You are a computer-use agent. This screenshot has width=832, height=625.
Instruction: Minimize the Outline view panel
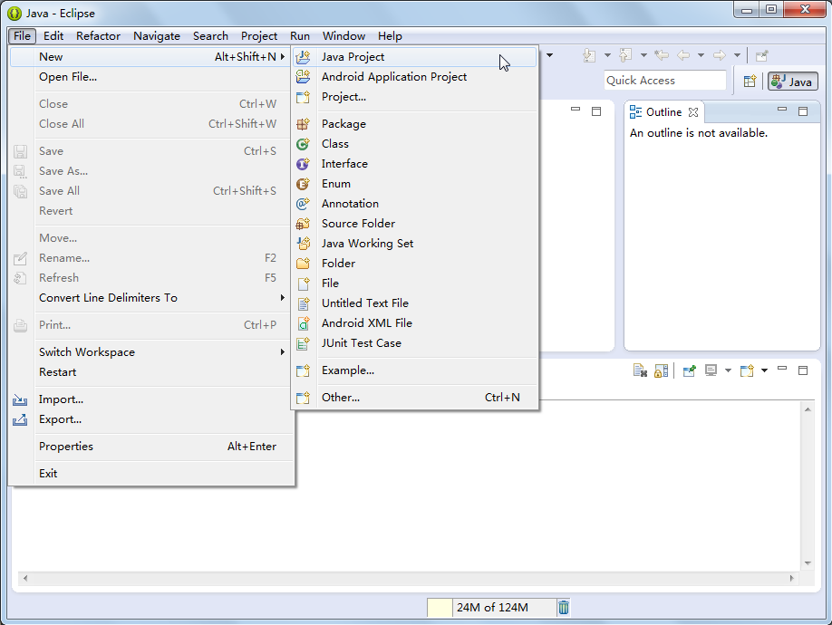[781, 111]
